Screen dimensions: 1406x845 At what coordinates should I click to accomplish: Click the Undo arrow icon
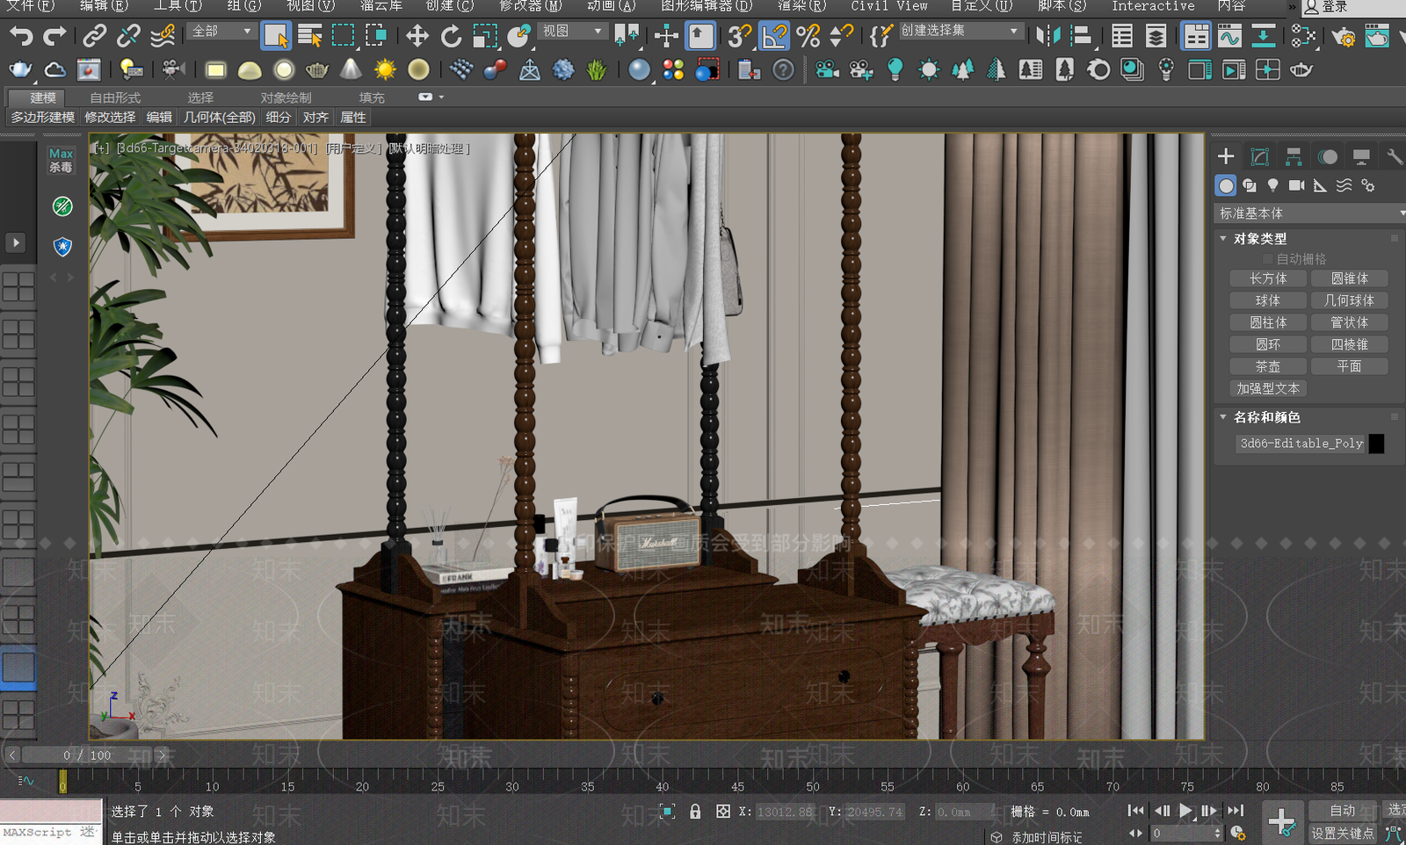[21, 36]
